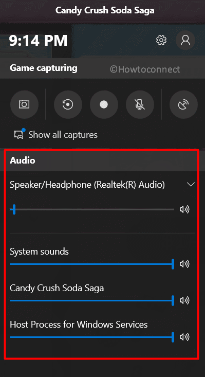Click the Candy Crush Soda Saga volume slider

92,300
